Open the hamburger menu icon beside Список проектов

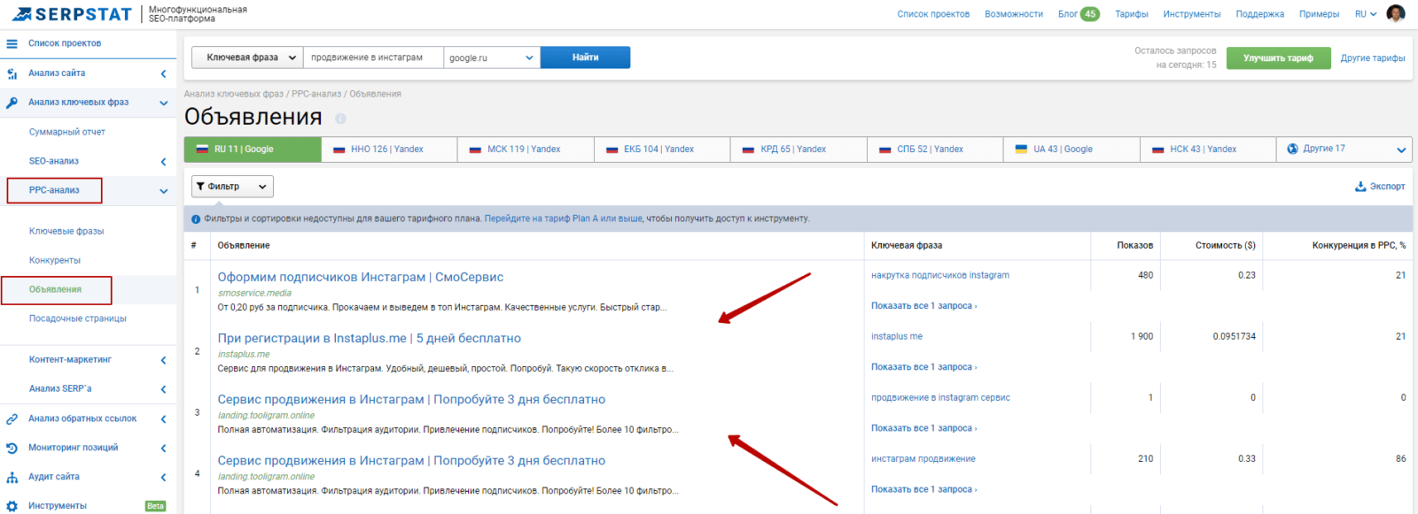(12, 43)
